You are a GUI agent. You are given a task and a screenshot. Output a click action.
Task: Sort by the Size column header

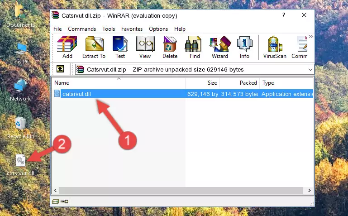(202, 83)
